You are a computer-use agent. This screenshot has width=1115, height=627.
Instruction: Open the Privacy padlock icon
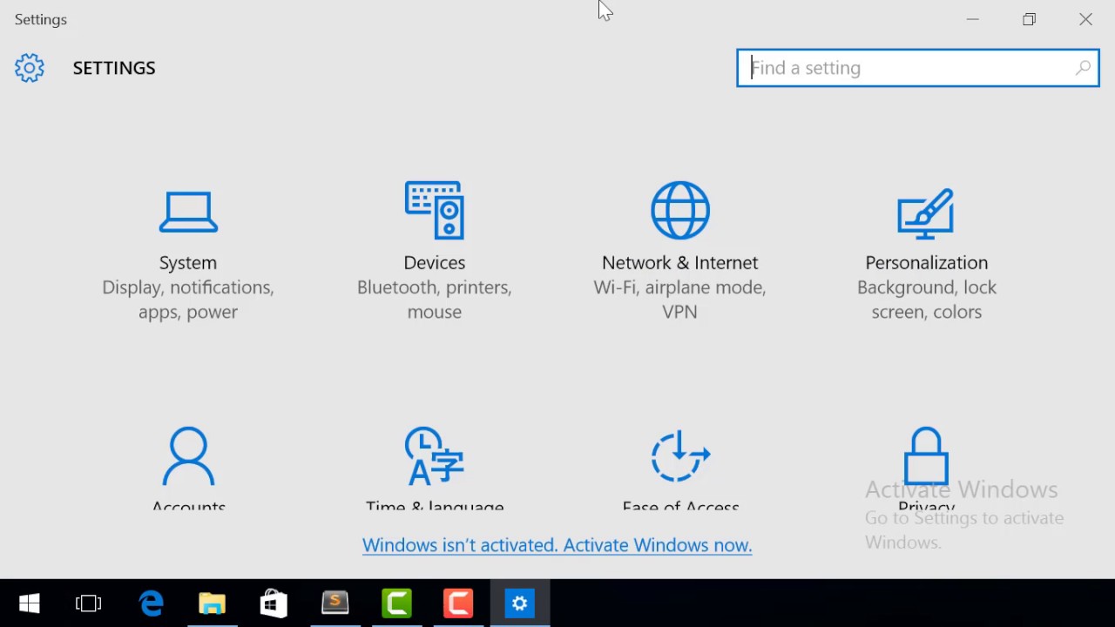click(x=926, y=455)
